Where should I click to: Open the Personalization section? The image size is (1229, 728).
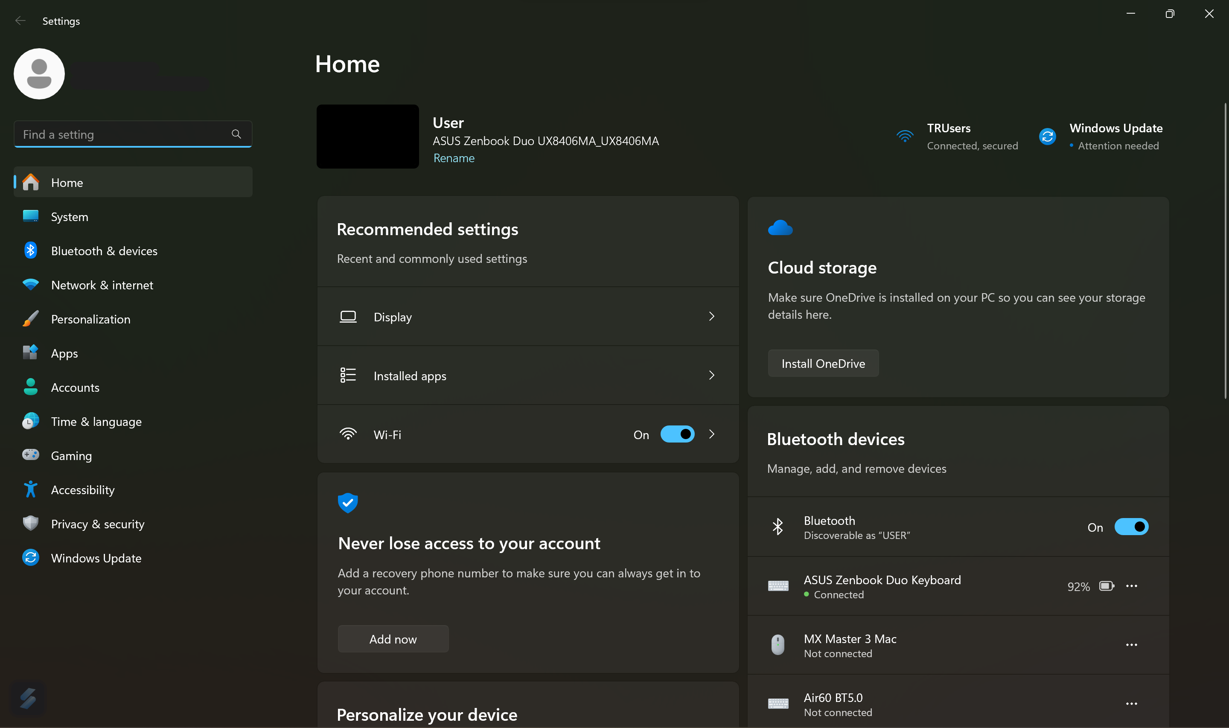[x=133, y=318]
